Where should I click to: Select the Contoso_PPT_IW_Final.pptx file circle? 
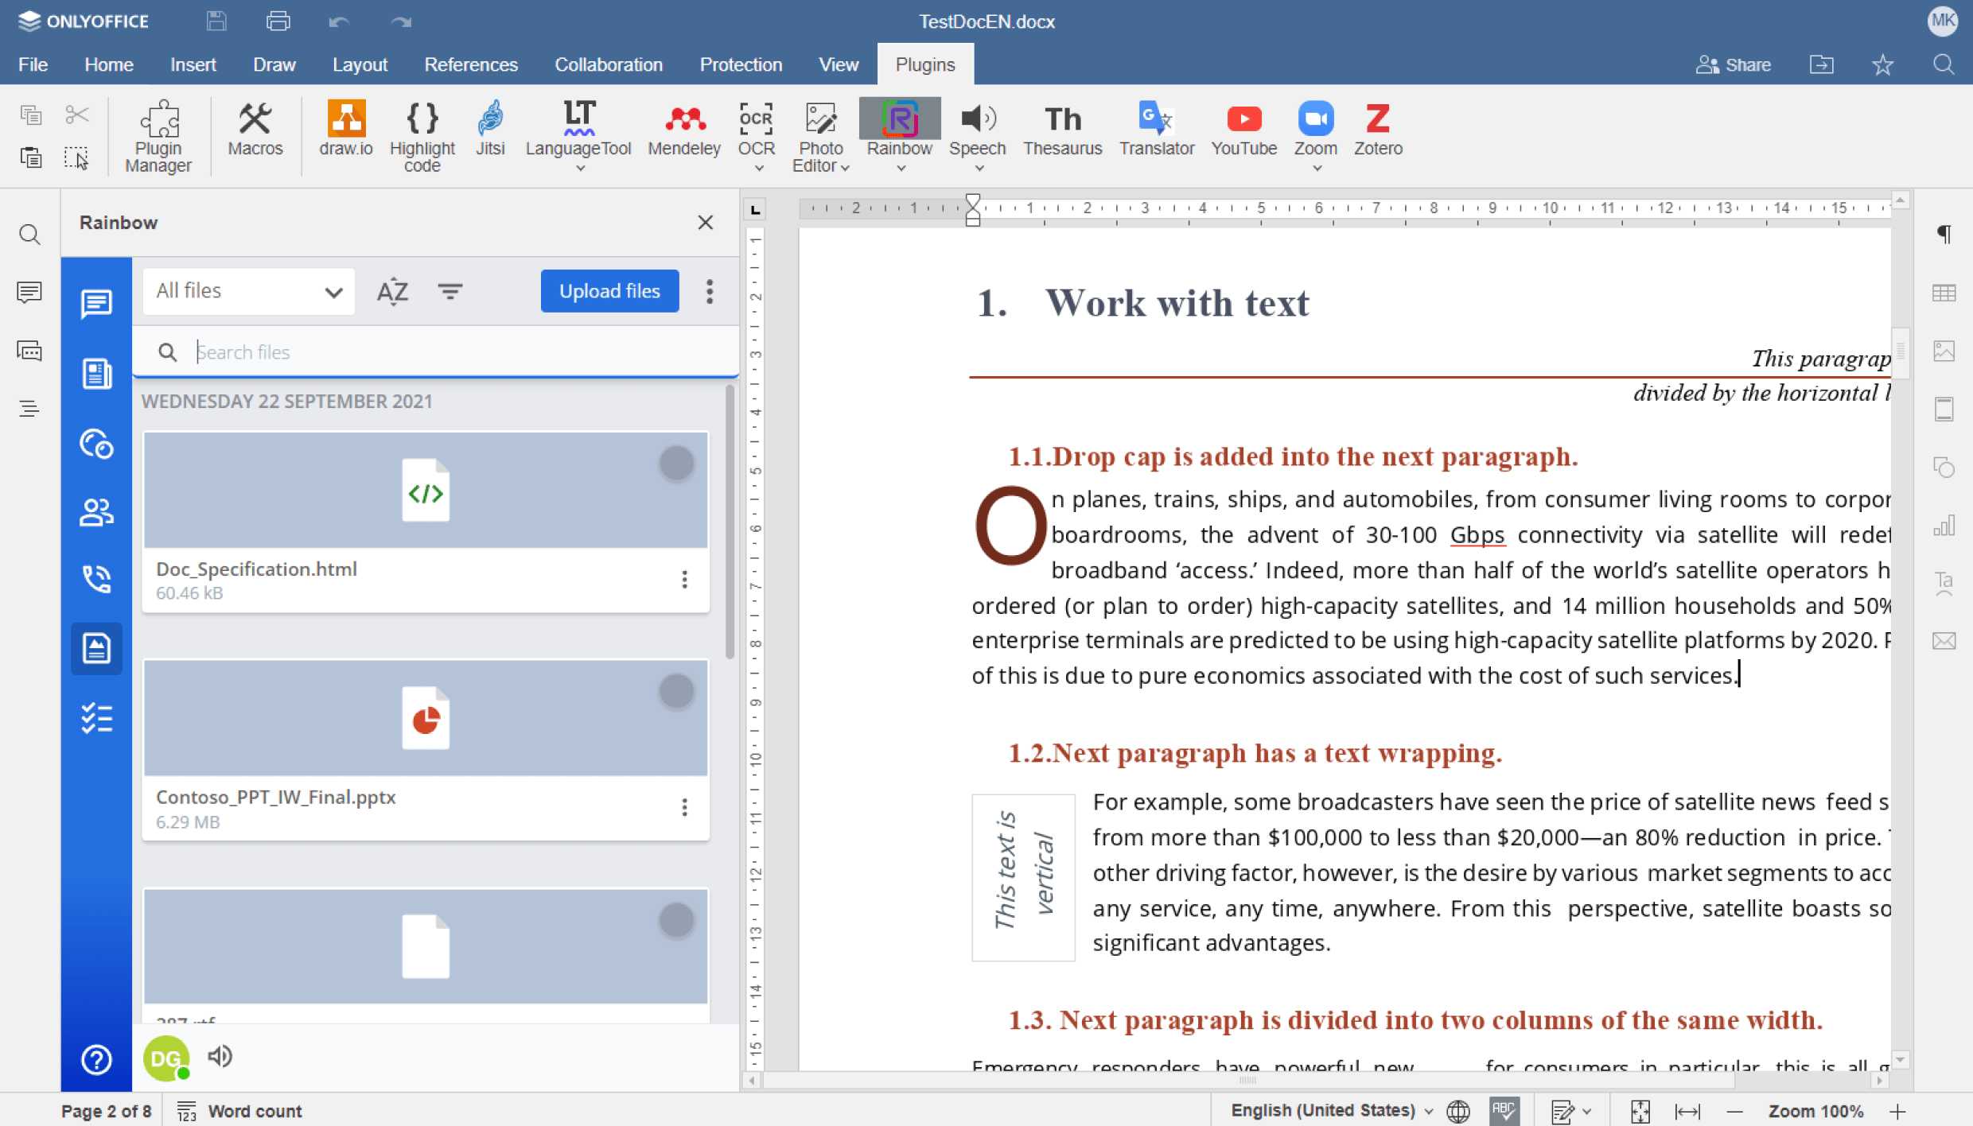click(x=676, y=692)
